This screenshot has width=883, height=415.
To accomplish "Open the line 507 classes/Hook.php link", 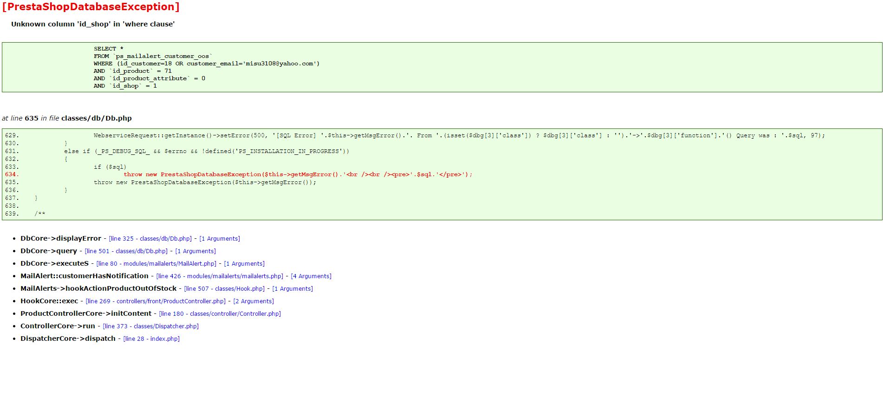I will tap(224, 289).
